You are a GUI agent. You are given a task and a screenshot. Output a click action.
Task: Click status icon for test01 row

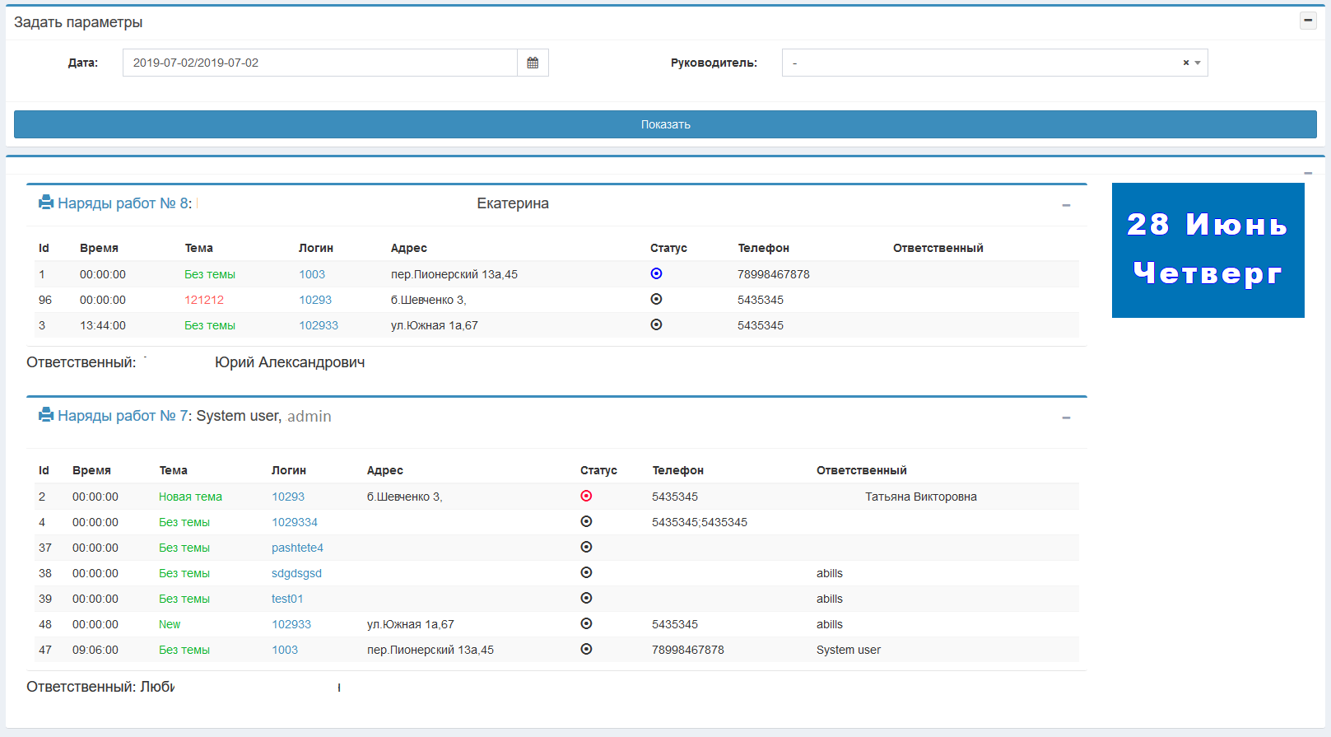tap(586, 598)
